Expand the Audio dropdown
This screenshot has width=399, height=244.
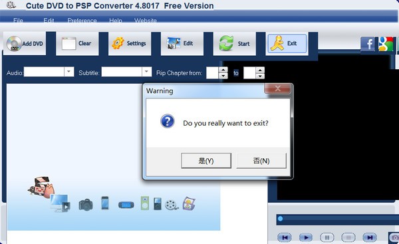(x=68, y=72)
